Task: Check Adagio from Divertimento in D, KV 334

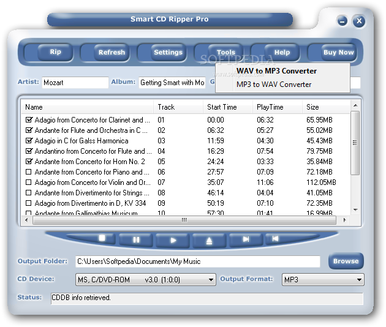Action: [29, 203]
